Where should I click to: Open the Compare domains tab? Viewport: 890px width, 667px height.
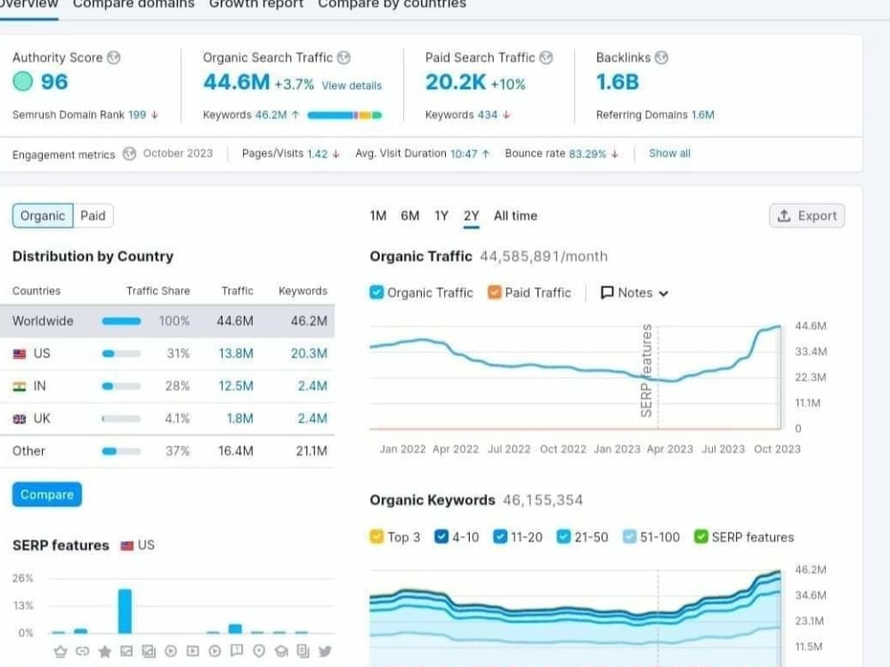(133, 4)
